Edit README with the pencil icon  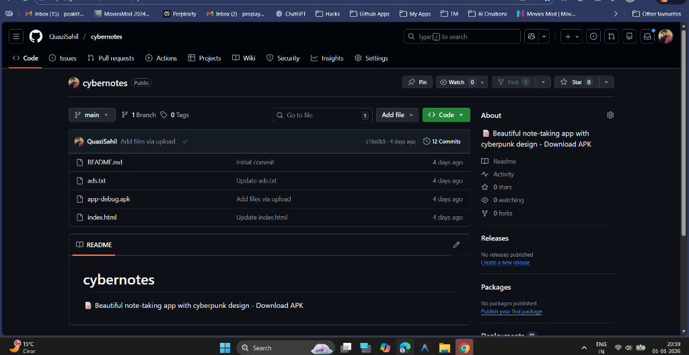tap(456, 245)
